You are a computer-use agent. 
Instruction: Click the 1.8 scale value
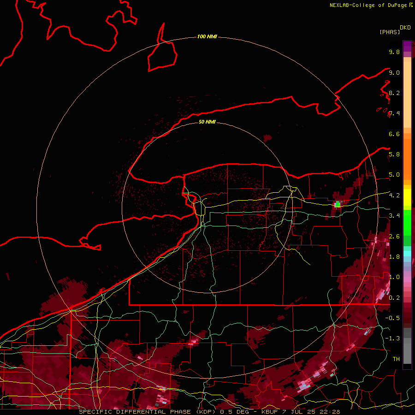[x=394, y=257]
